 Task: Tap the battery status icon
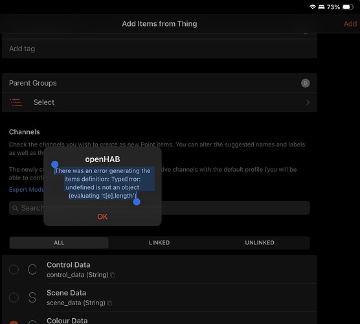coord(348,7)
